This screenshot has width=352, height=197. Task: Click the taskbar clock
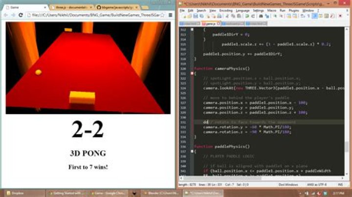(338, 193)
